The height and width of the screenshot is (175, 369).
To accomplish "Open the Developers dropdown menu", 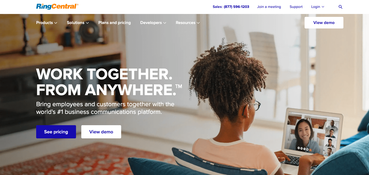I will coord(153,23).
